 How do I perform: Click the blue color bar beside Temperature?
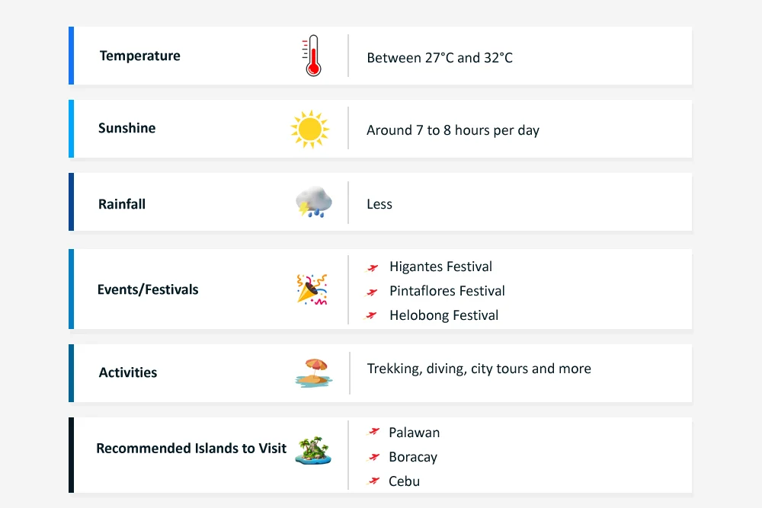pos(71,56)
